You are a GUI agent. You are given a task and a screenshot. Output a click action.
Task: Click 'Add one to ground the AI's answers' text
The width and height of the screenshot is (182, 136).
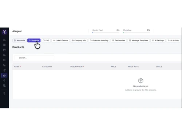[x=141, y=90]
